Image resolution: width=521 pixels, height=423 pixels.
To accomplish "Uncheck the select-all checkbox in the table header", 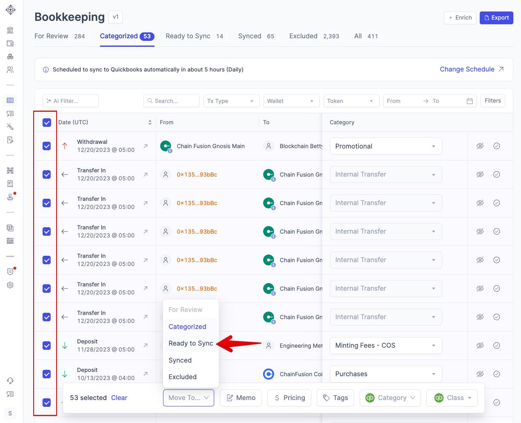I will pyautogui.click(x=47, y=123).
